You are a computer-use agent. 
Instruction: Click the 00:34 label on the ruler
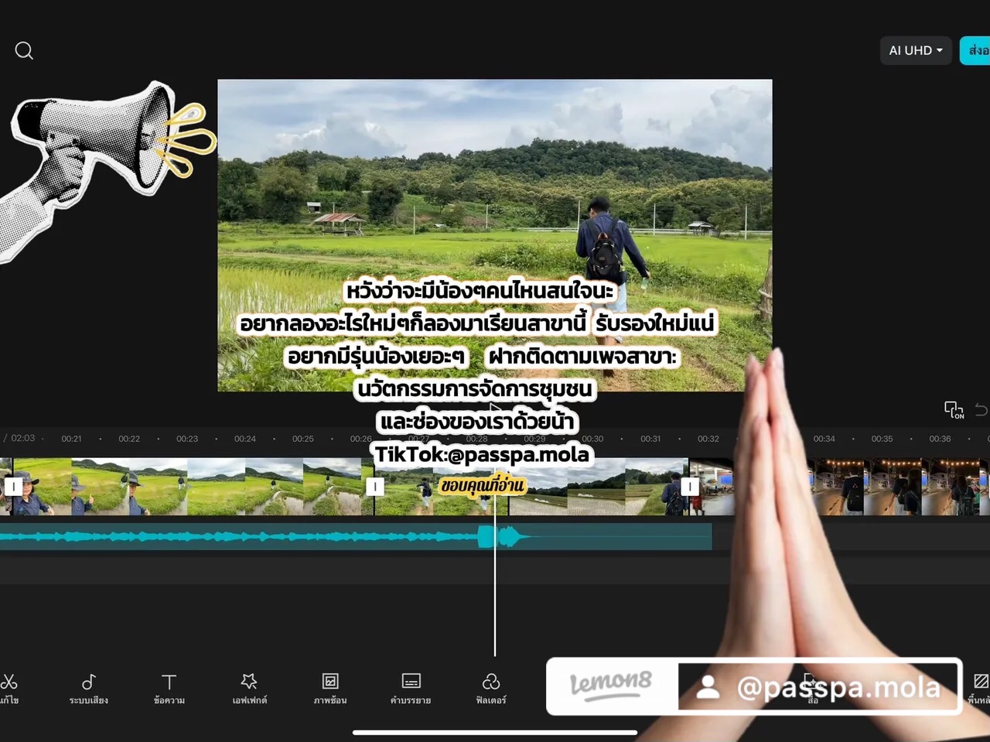(824, 439)
